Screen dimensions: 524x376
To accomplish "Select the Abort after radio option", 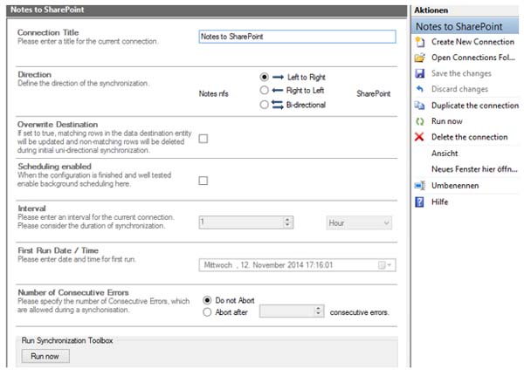I will click(207, 311).
